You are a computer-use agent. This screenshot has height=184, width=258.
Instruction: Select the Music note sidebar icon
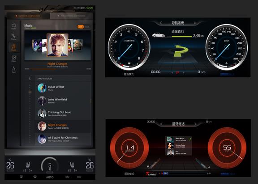[13, 47]
